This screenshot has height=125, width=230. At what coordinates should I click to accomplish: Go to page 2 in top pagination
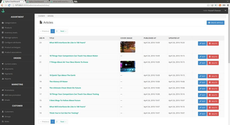click(x=57, y=31)
